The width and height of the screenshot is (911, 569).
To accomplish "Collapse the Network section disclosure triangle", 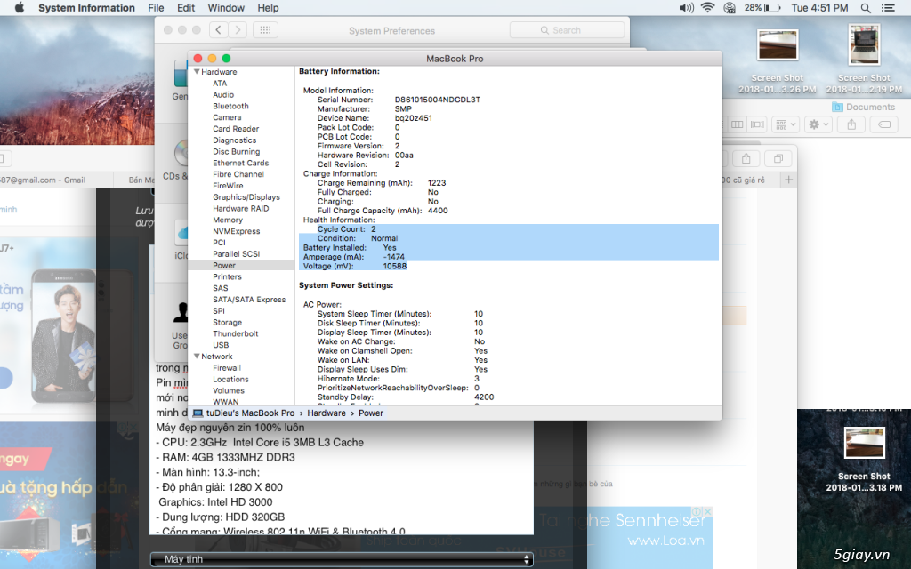I will pos(196,356).
